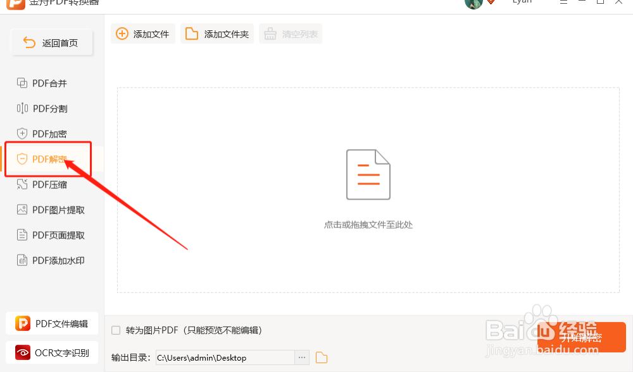Open the browse button for 输出目录
The width and height of the screenshot is (633, 372).
(302, 357)
